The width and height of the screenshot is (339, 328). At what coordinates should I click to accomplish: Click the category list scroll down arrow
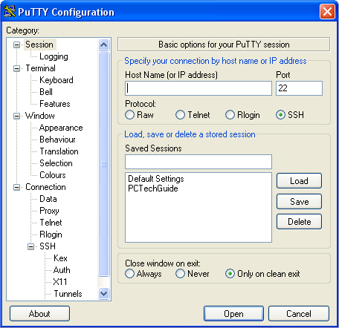pyautogui.click(x=104, y=294)
